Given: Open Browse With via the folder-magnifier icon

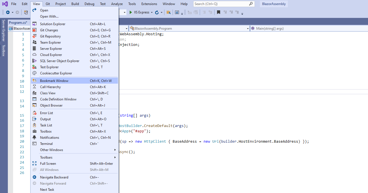Looking at the screenshot, I should [x=169, y=12].
